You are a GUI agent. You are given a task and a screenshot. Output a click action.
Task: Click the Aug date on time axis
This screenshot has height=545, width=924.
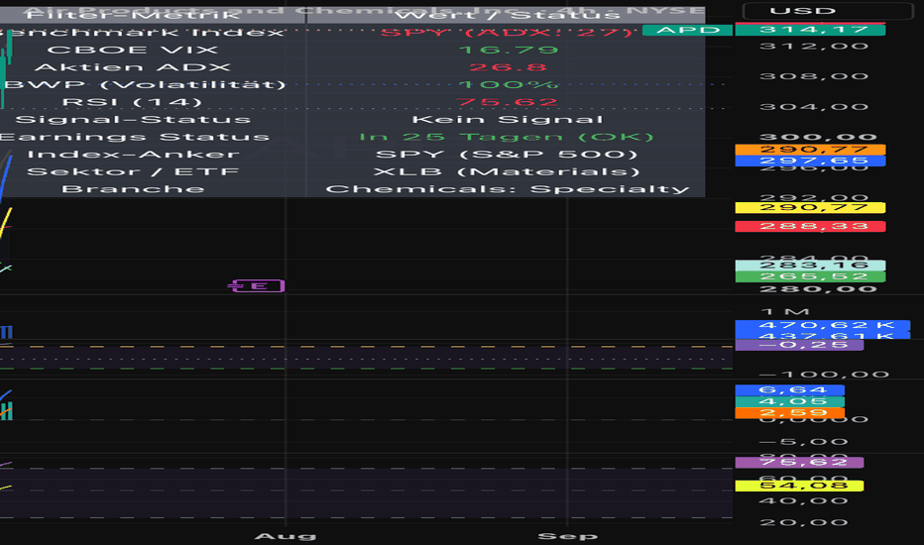[x=286, y=536]
